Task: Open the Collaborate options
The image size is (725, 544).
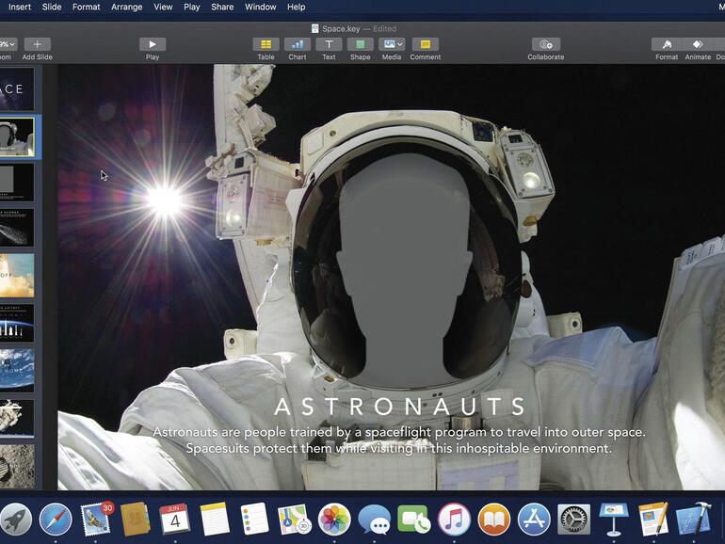Action: [545, 44]
